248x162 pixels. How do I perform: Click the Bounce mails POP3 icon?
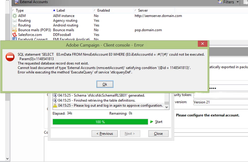tap(14, 30)
